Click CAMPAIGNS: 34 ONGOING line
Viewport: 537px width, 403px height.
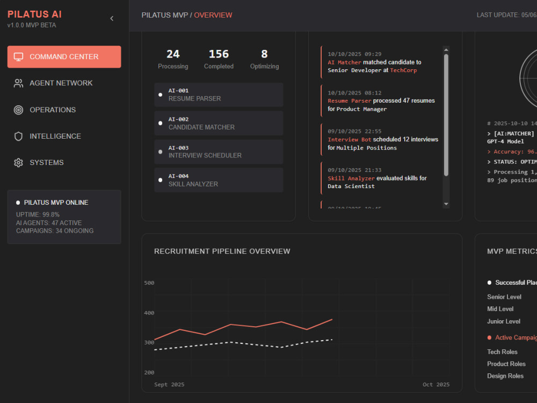click(55, 231)
